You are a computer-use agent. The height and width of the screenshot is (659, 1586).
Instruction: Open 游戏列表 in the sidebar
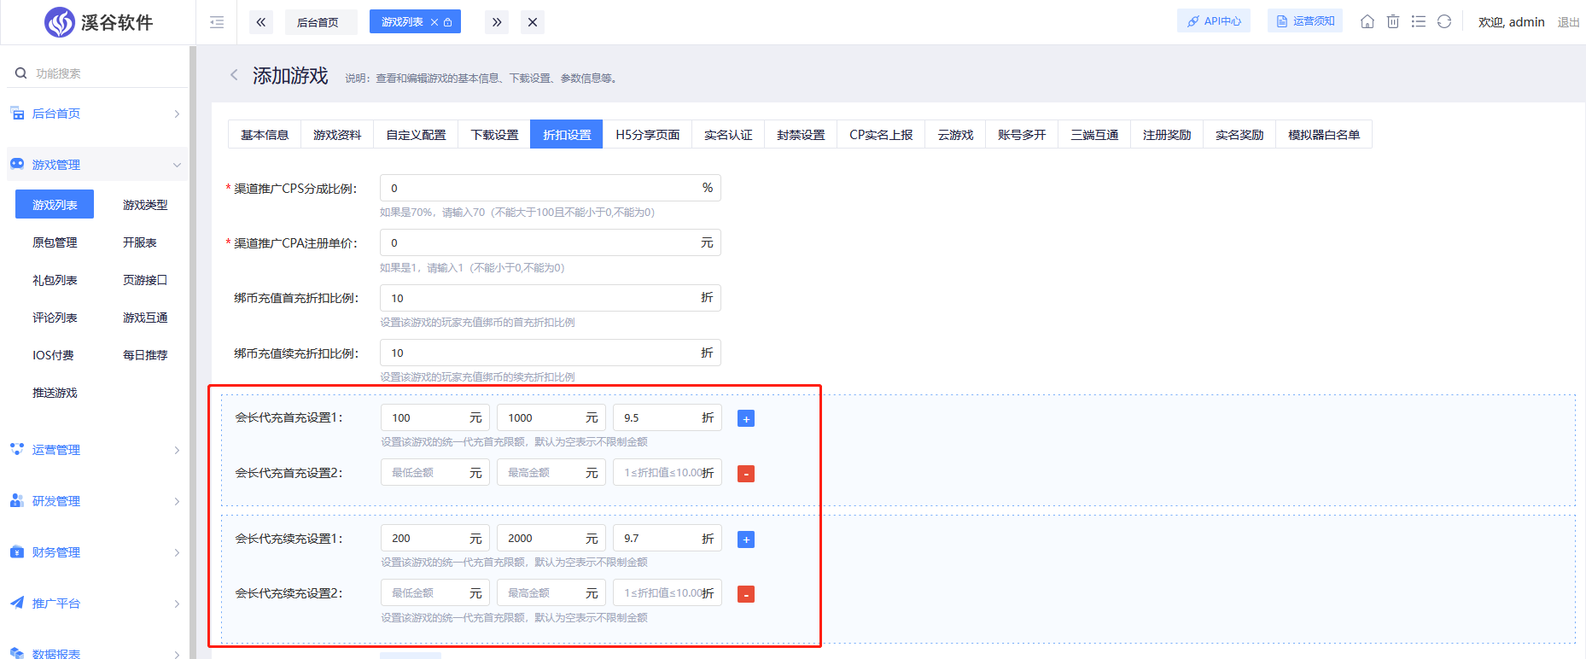point(55,205)
